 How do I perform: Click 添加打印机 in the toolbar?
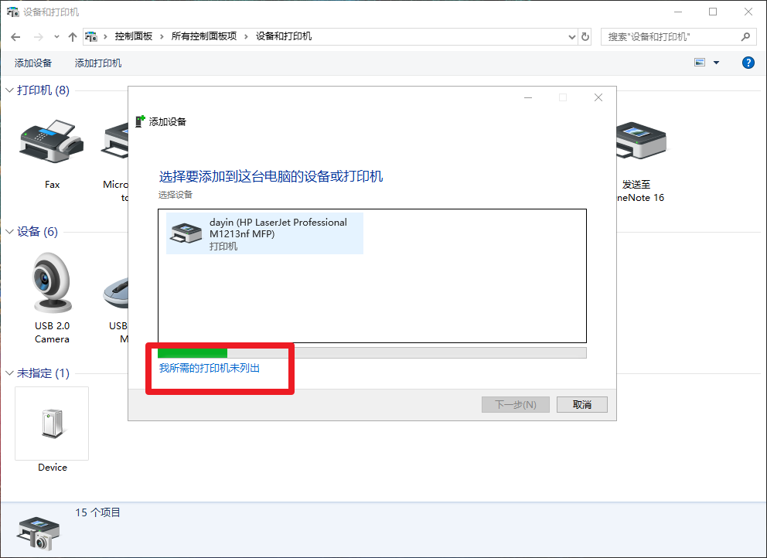point(98,63)
